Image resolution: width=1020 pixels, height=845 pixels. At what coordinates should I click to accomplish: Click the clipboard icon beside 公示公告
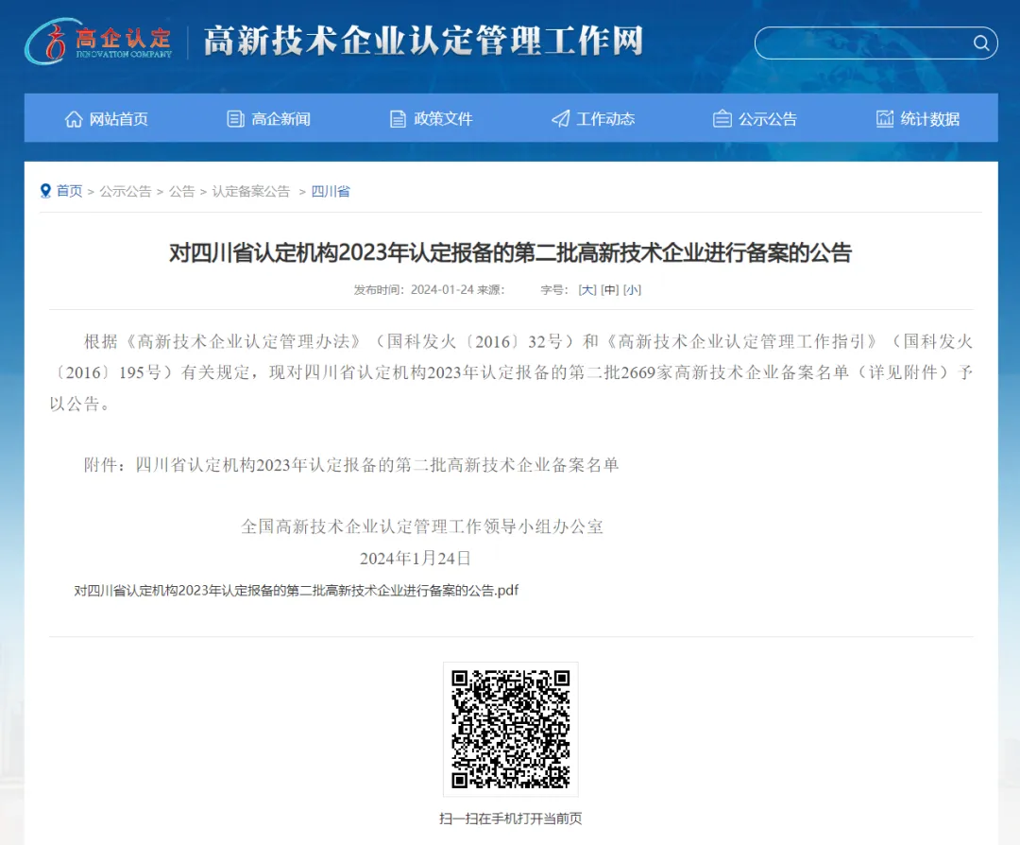pos(722,119)
